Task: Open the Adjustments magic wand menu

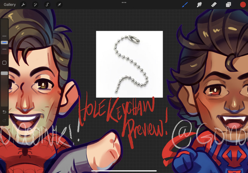Action: coord(35,5)
